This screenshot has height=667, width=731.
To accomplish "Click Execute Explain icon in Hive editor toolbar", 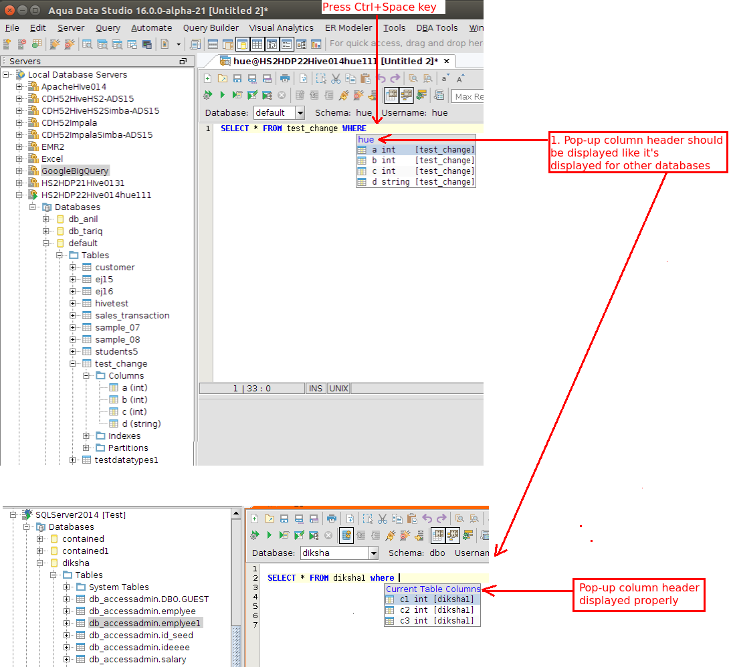I will click(267, 95).
